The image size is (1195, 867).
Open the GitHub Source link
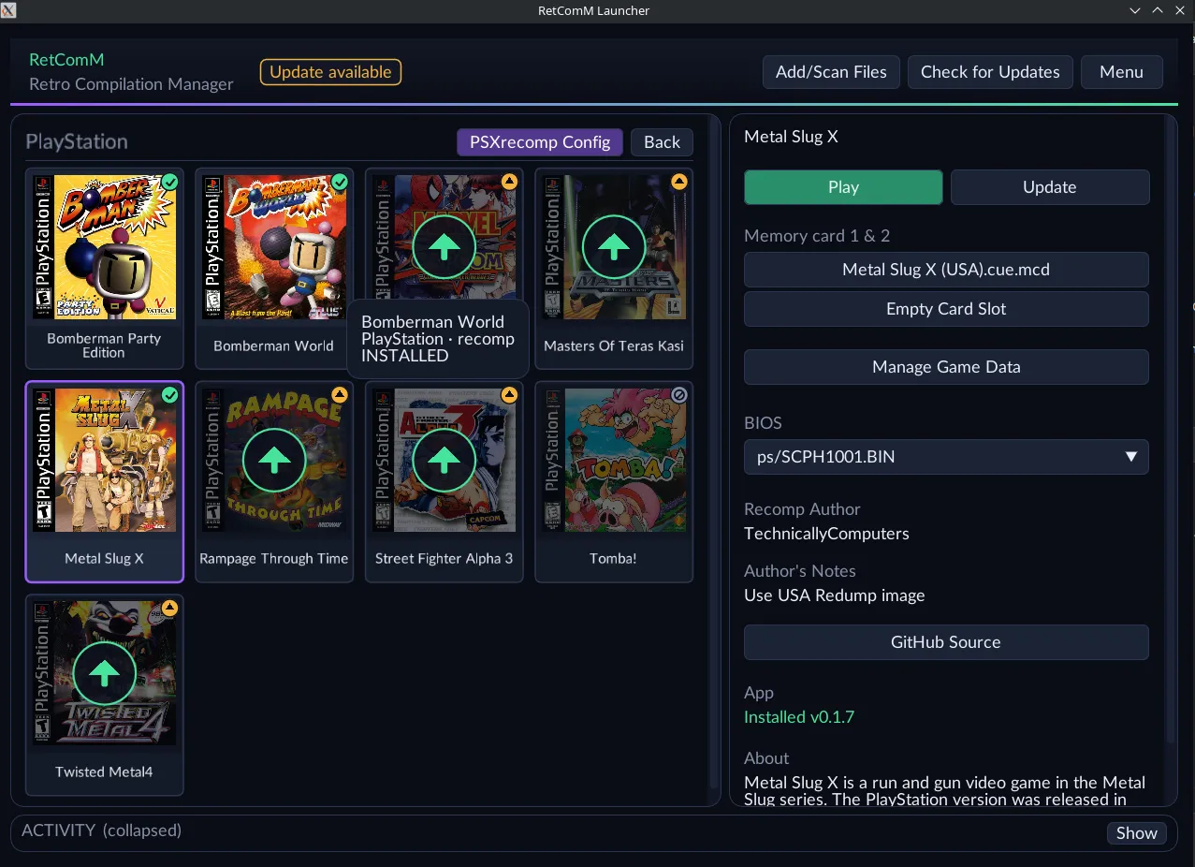pyautogui.click(x=946, y=642)
